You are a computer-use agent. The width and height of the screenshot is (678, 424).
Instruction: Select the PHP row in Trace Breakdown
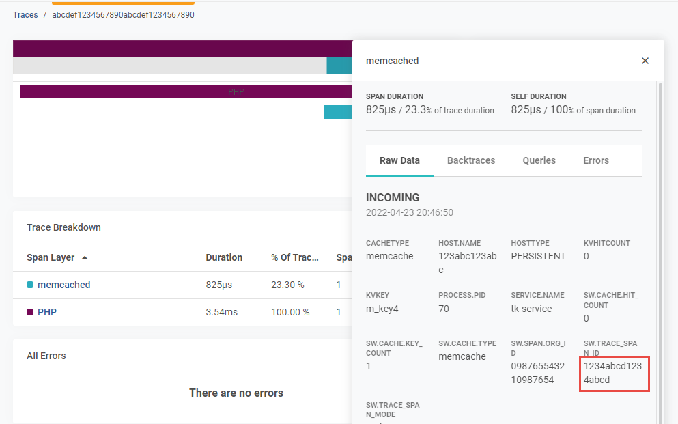point(47,312)
